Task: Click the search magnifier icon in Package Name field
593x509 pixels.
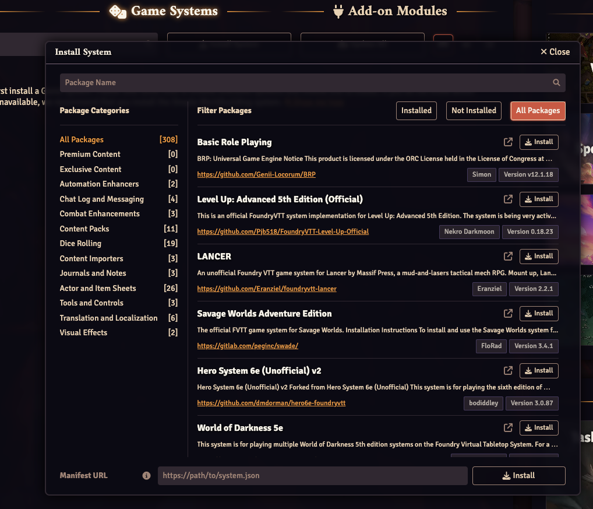Action: point(556,82)
